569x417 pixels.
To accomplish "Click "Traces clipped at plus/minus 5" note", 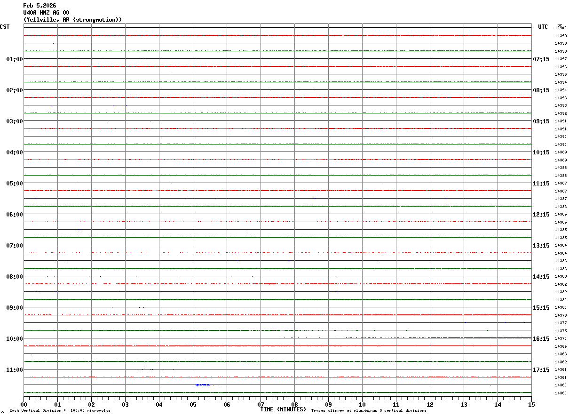I will pyautogui.click(x=369, y=411).
